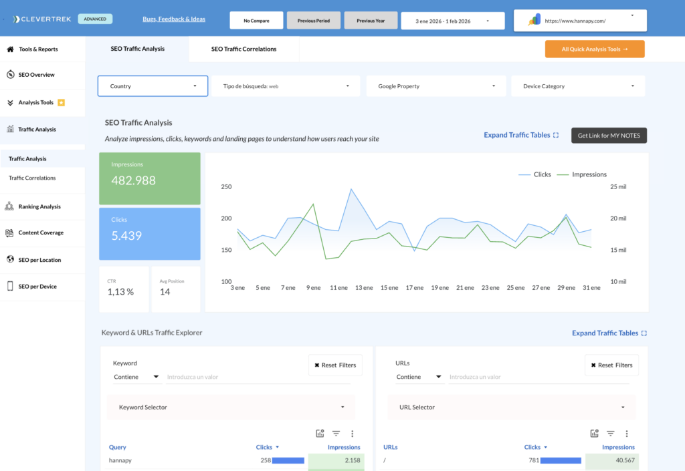Click the Ranking Analysis podium icon
Screen dimensions: 685x471
(10, 206)
